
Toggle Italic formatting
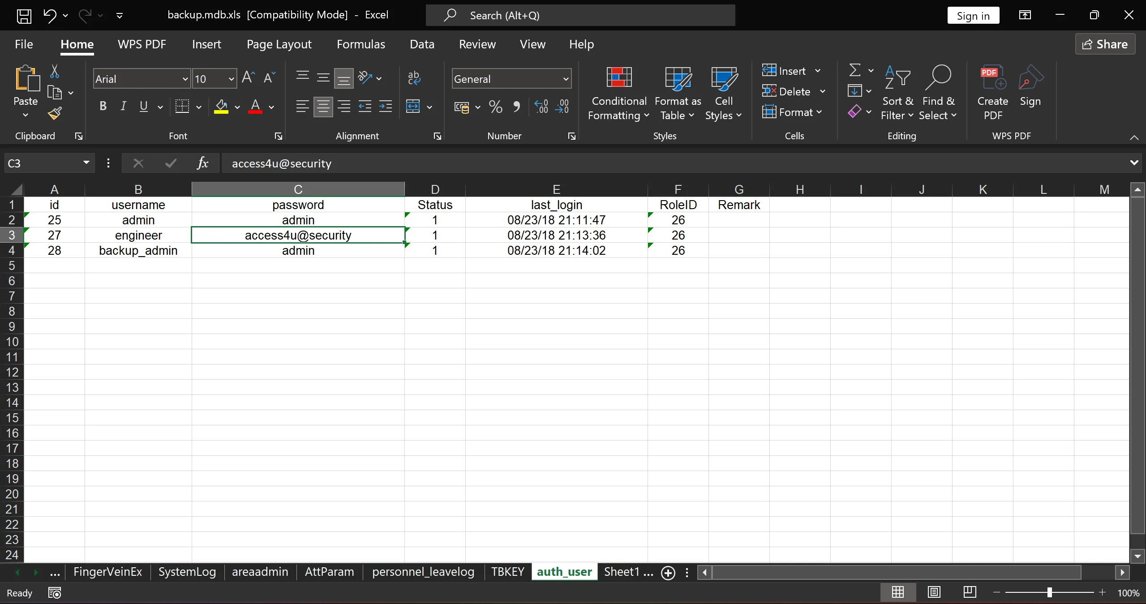(x=123, y=106)
